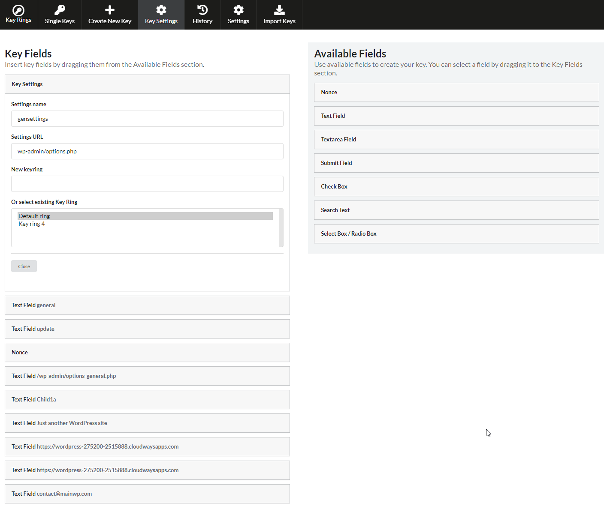
Task: Expand Text Field Just another WordPress site
Action: (x=147, y=423)
